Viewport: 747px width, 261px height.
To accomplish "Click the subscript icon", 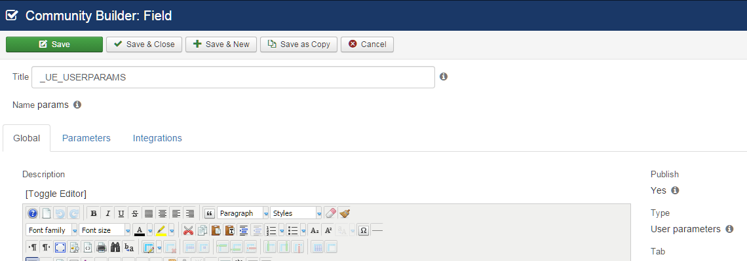I will (x=315, y=230).
